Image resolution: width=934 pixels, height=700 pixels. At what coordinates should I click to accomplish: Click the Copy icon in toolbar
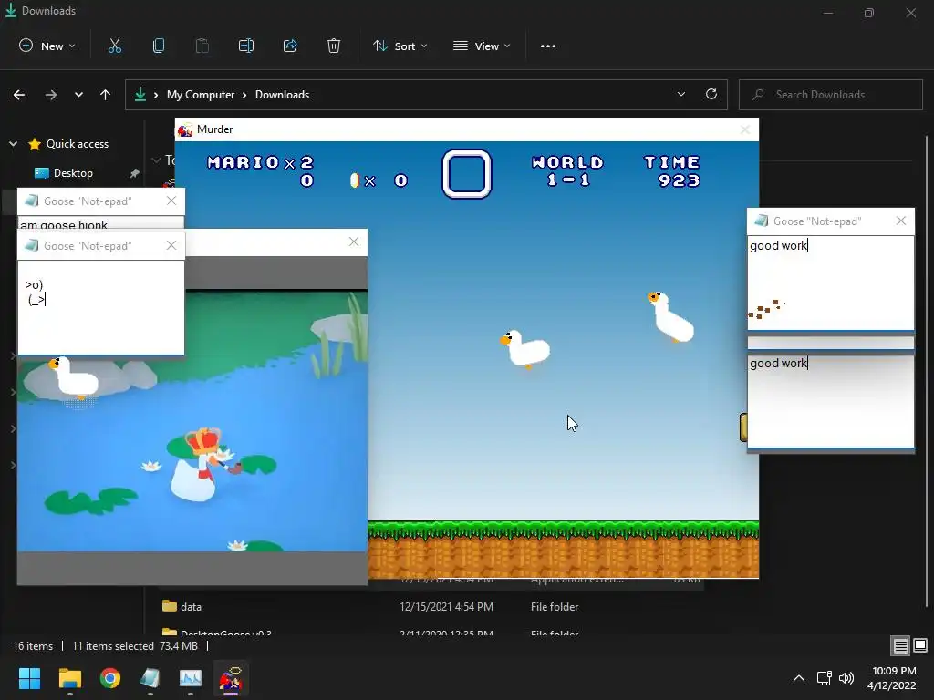[x=159, y=46]
